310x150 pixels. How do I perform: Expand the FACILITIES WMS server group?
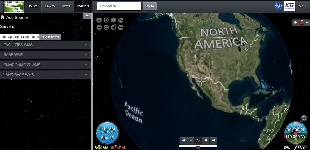[86, 45]
